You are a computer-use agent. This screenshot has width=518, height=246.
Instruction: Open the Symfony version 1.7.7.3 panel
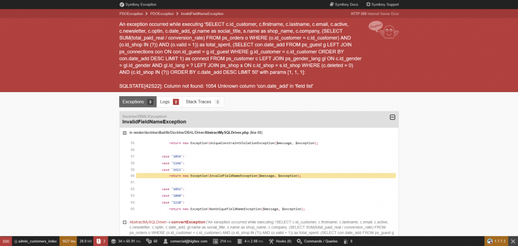[x=496, y=241]
